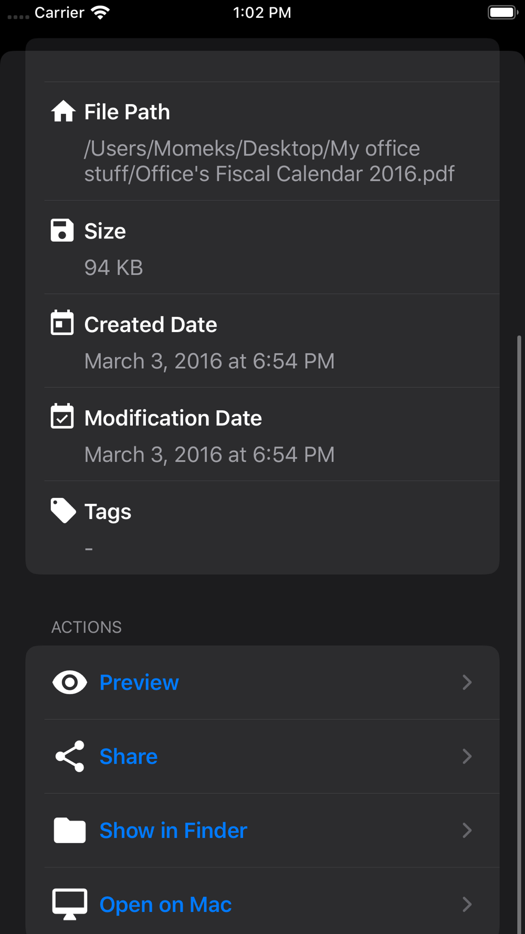525x934 pixels.
Task: Click the home icon beside File Path
Action: [63, 111]
